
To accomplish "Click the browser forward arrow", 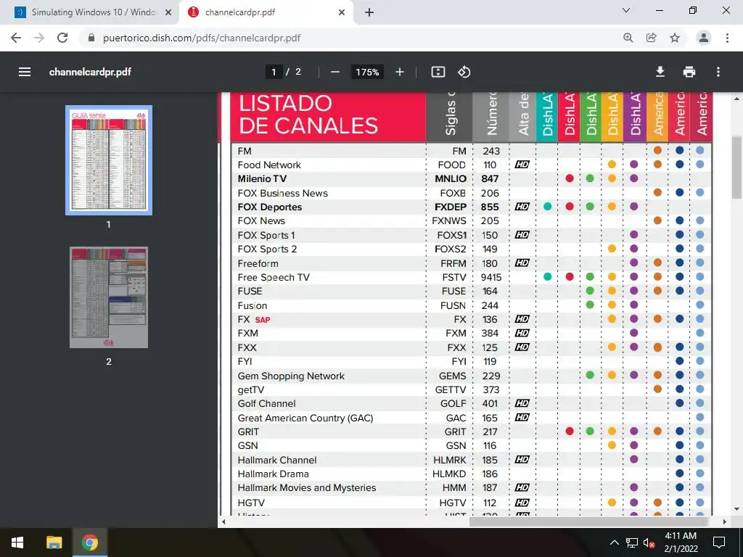I will click(39, 38).
